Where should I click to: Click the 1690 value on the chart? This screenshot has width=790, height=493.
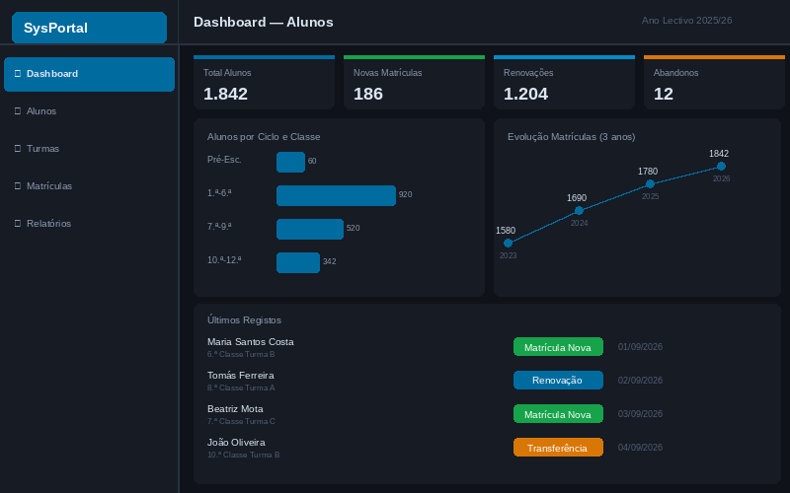(x=577, y=198)
